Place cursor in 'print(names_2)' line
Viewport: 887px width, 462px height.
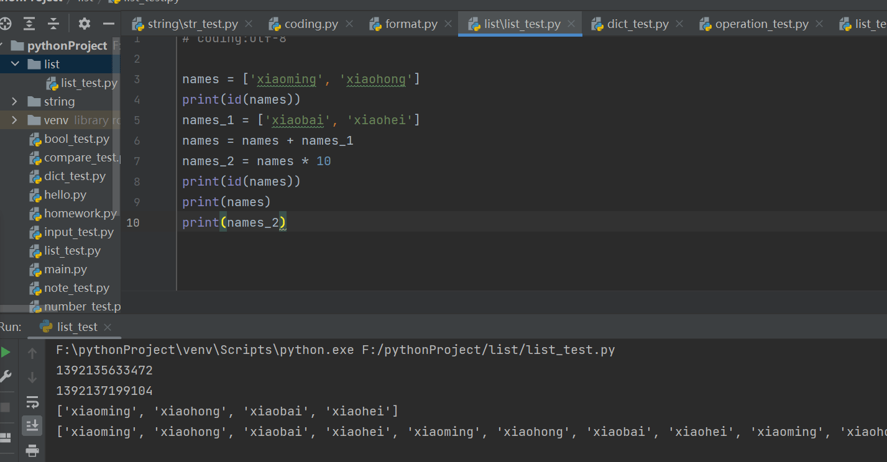click(x=234, y=222)
